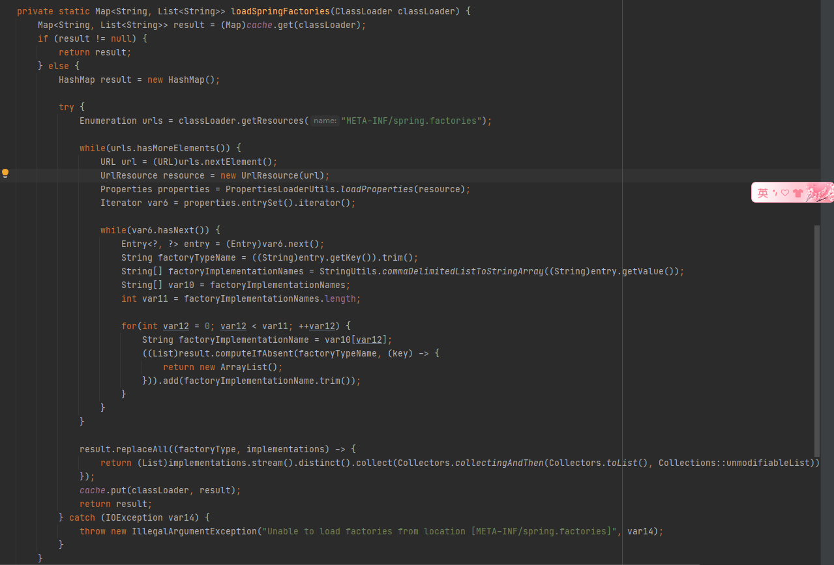Click the 'try' keyword
The image size is (834, 565).
(67, 108)
